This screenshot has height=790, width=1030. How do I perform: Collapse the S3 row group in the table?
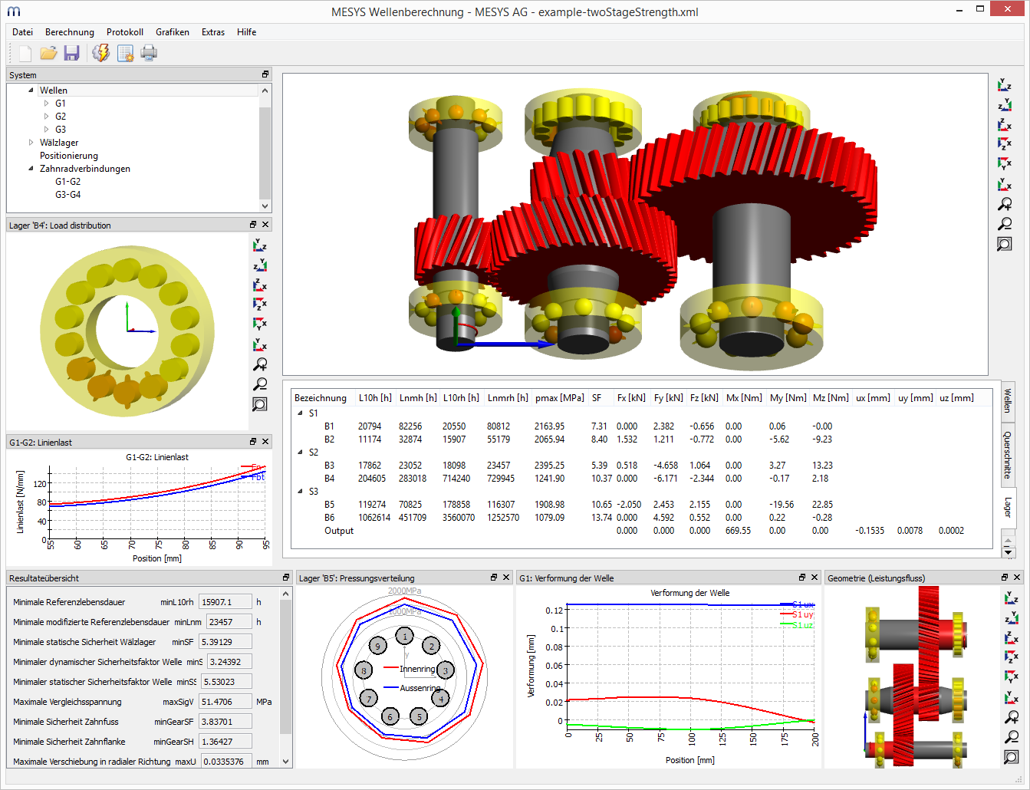(301, 492)
